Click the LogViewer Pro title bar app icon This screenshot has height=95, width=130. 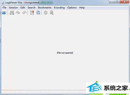(x=3, y=3)
